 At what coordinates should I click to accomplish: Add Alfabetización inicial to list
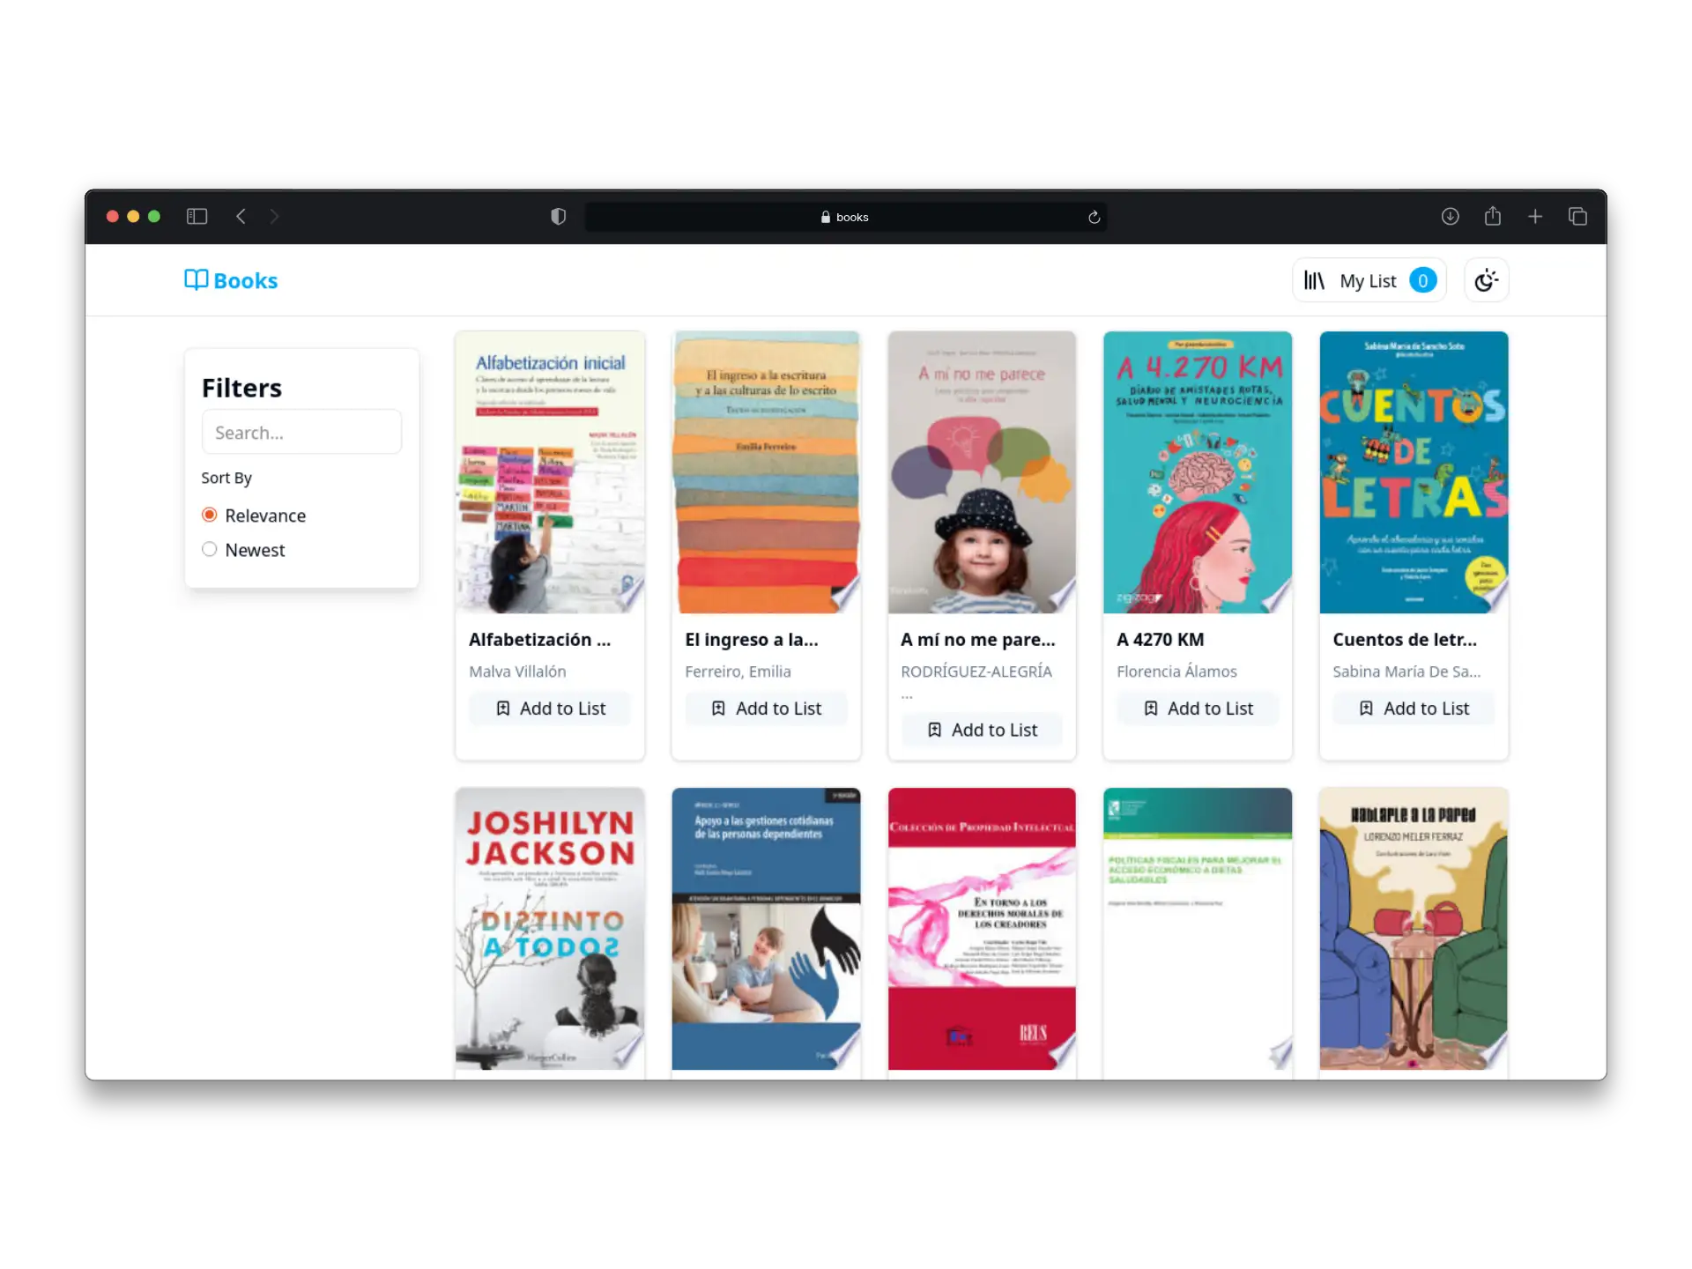(x=550, y=709)
